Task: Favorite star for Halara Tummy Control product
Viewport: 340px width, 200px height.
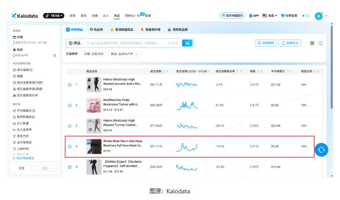Action: pyautogui.click(x=69, y=126)
